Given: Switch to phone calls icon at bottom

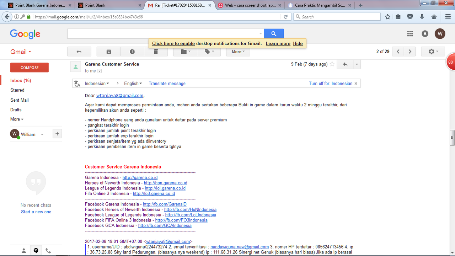Looking at the screenshot, I should pyautogui.click(x=48, y=251).
